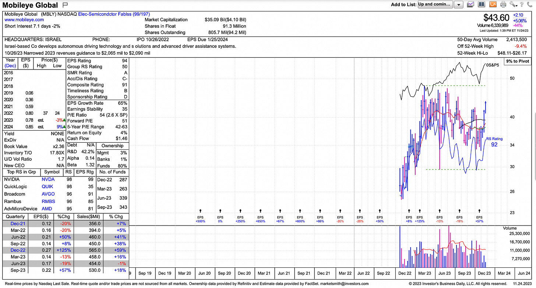This screenshot has width=536, height=288.
Task: Click the Composite Rating 91 row
Action: [x=97, y=85]
